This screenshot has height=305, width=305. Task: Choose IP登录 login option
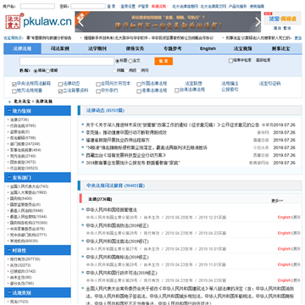tap(143, 6)
